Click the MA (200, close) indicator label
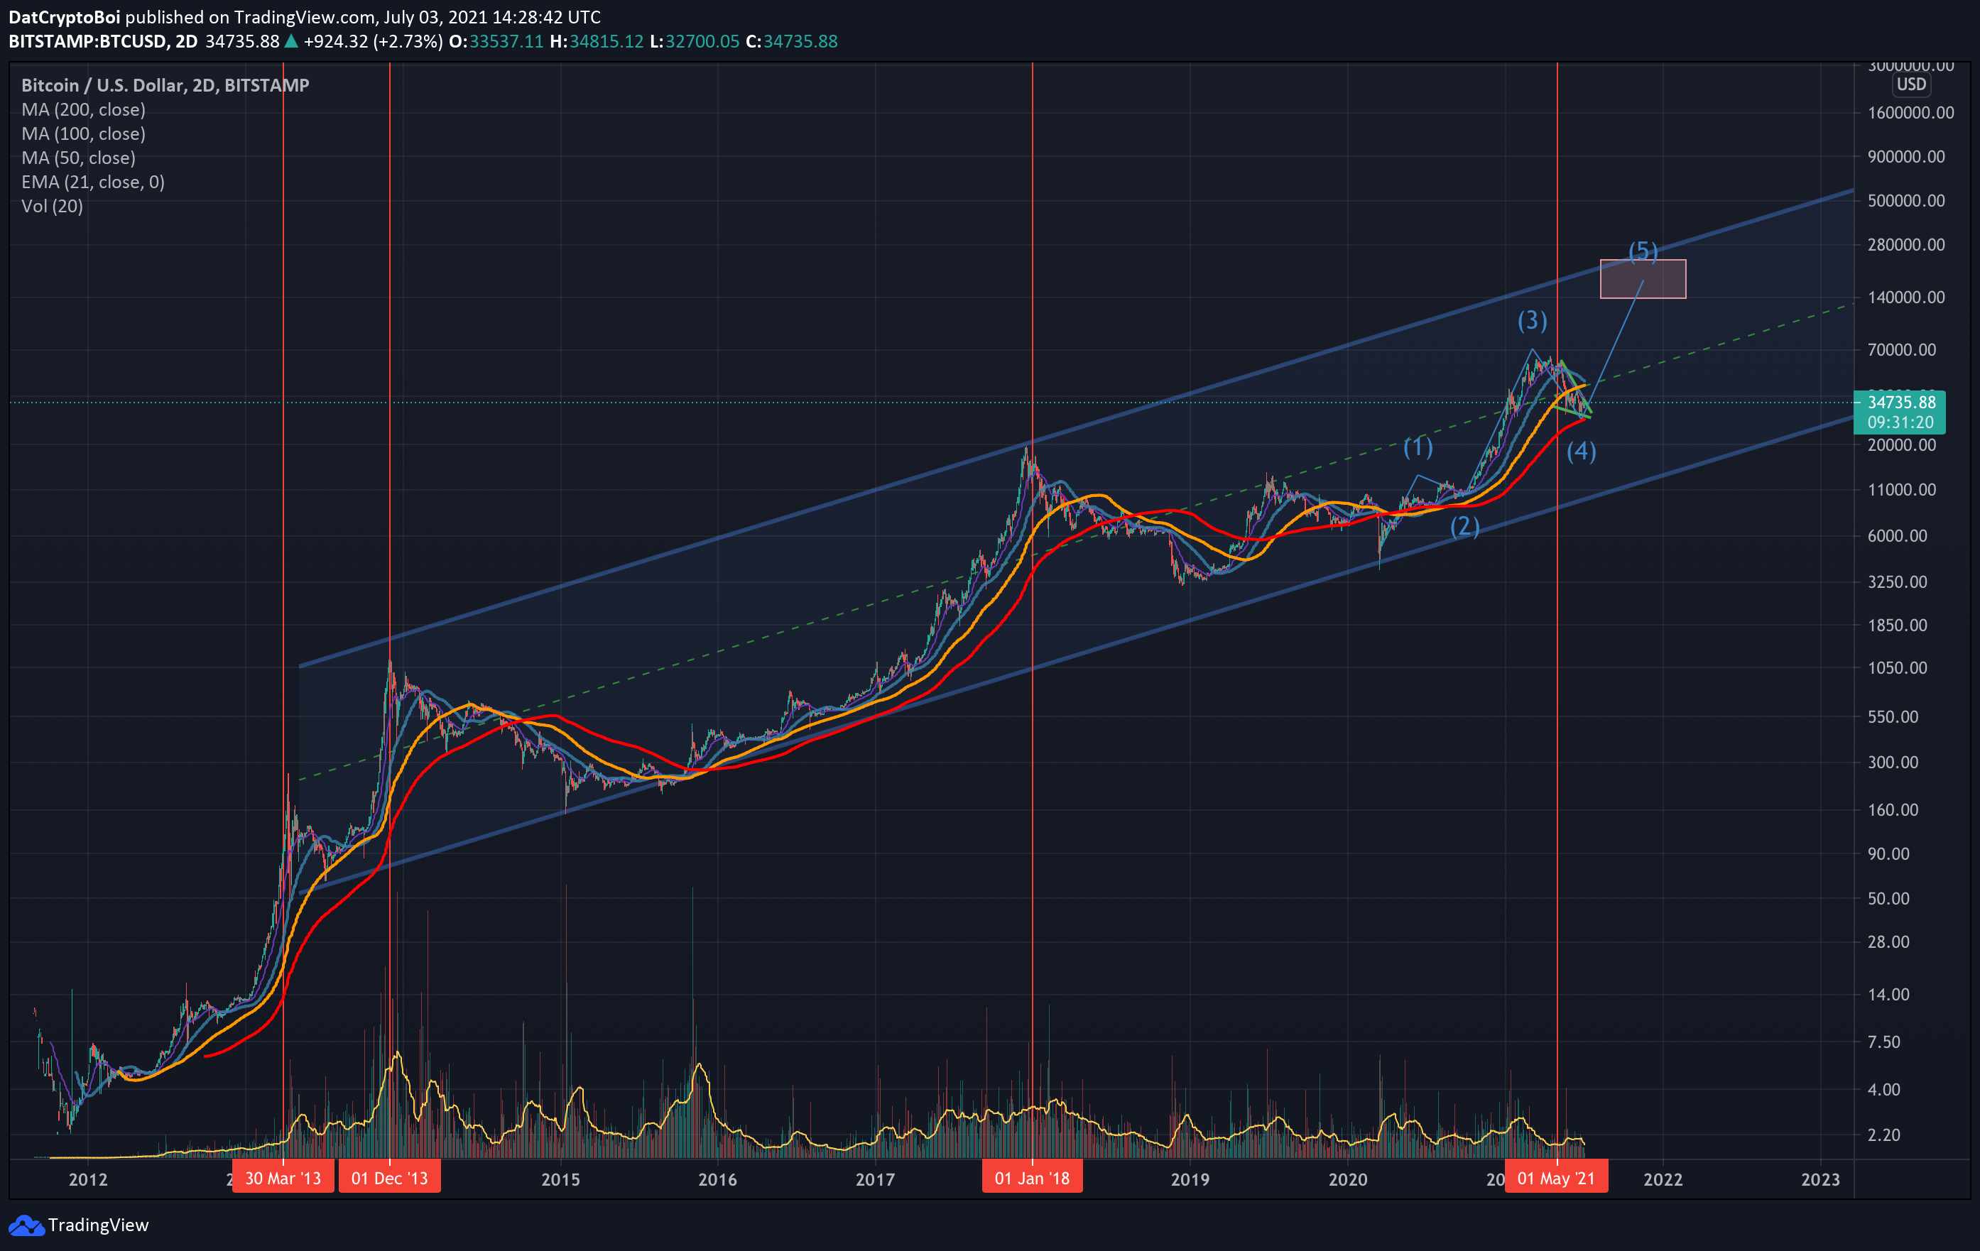 (x=83, y=109)
